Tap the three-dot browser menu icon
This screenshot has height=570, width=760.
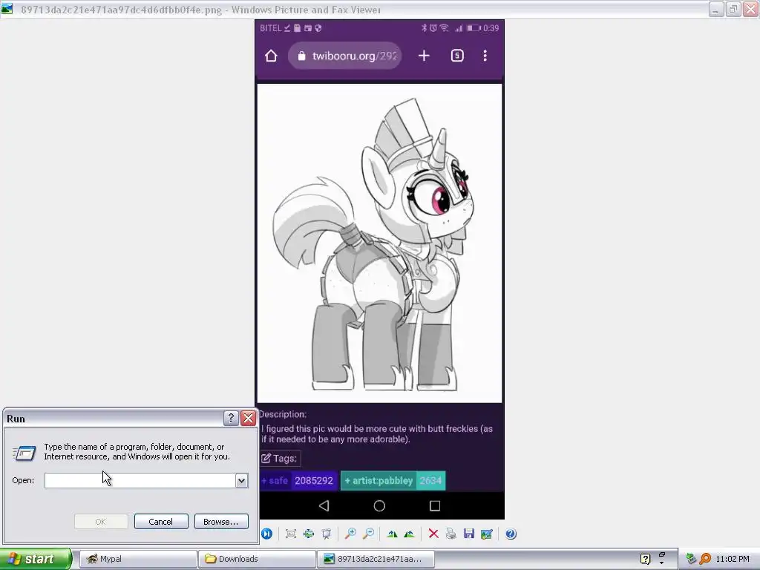pyautogui.click(x=485, y=56)
